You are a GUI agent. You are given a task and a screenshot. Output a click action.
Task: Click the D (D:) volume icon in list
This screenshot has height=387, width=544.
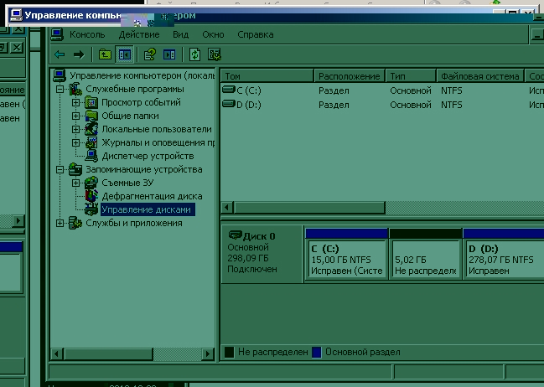pos(229,105)
